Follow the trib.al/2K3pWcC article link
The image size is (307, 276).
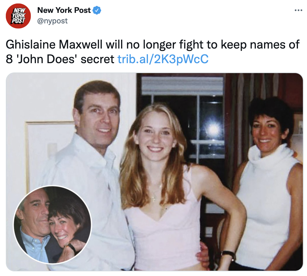(x=163, y=59)
